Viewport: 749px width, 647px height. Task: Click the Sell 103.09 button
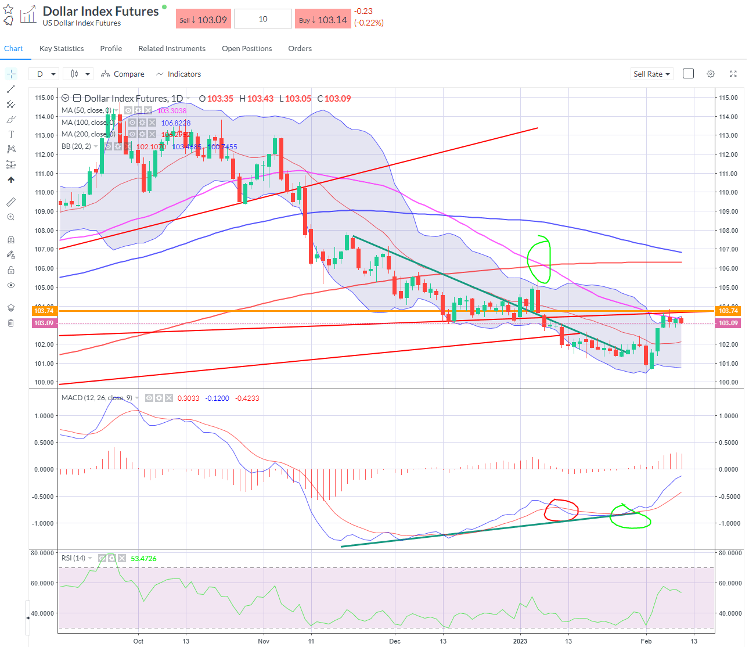203,19
